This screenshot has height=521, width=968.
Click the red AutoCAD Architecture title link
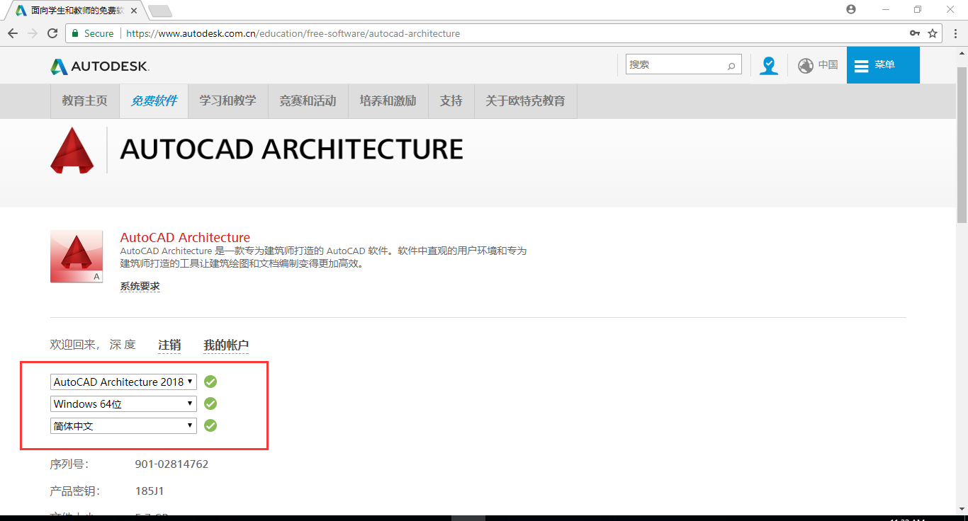click(185, 237)
